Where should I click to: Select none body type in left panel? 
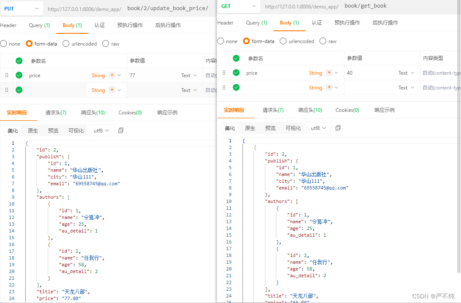click(x=3, y=44)
